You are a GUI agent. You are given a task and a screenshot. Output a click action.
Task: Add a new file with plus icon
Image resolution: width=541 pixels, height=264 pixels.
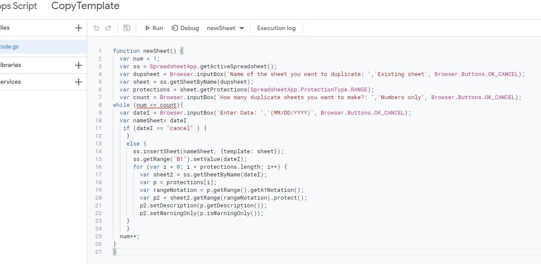[78, 28]
